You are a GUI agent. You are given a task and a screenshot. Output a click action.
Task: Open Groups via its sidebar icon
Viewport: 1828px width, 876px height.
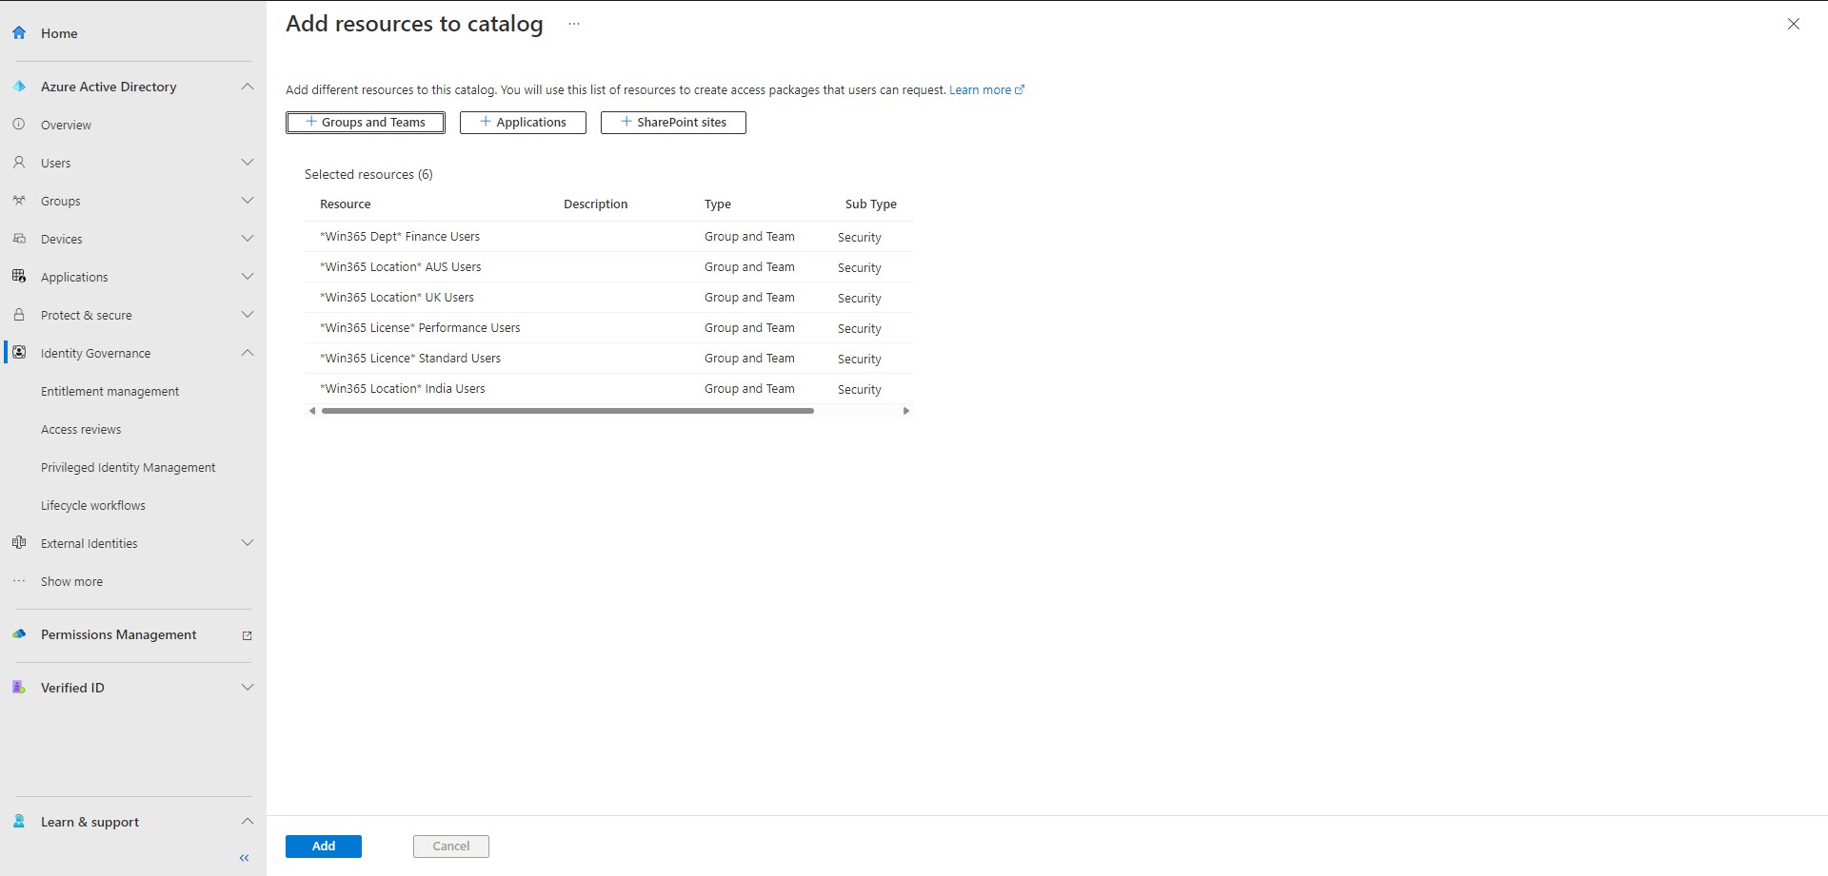pyautogui.click(x=18, y=200)
